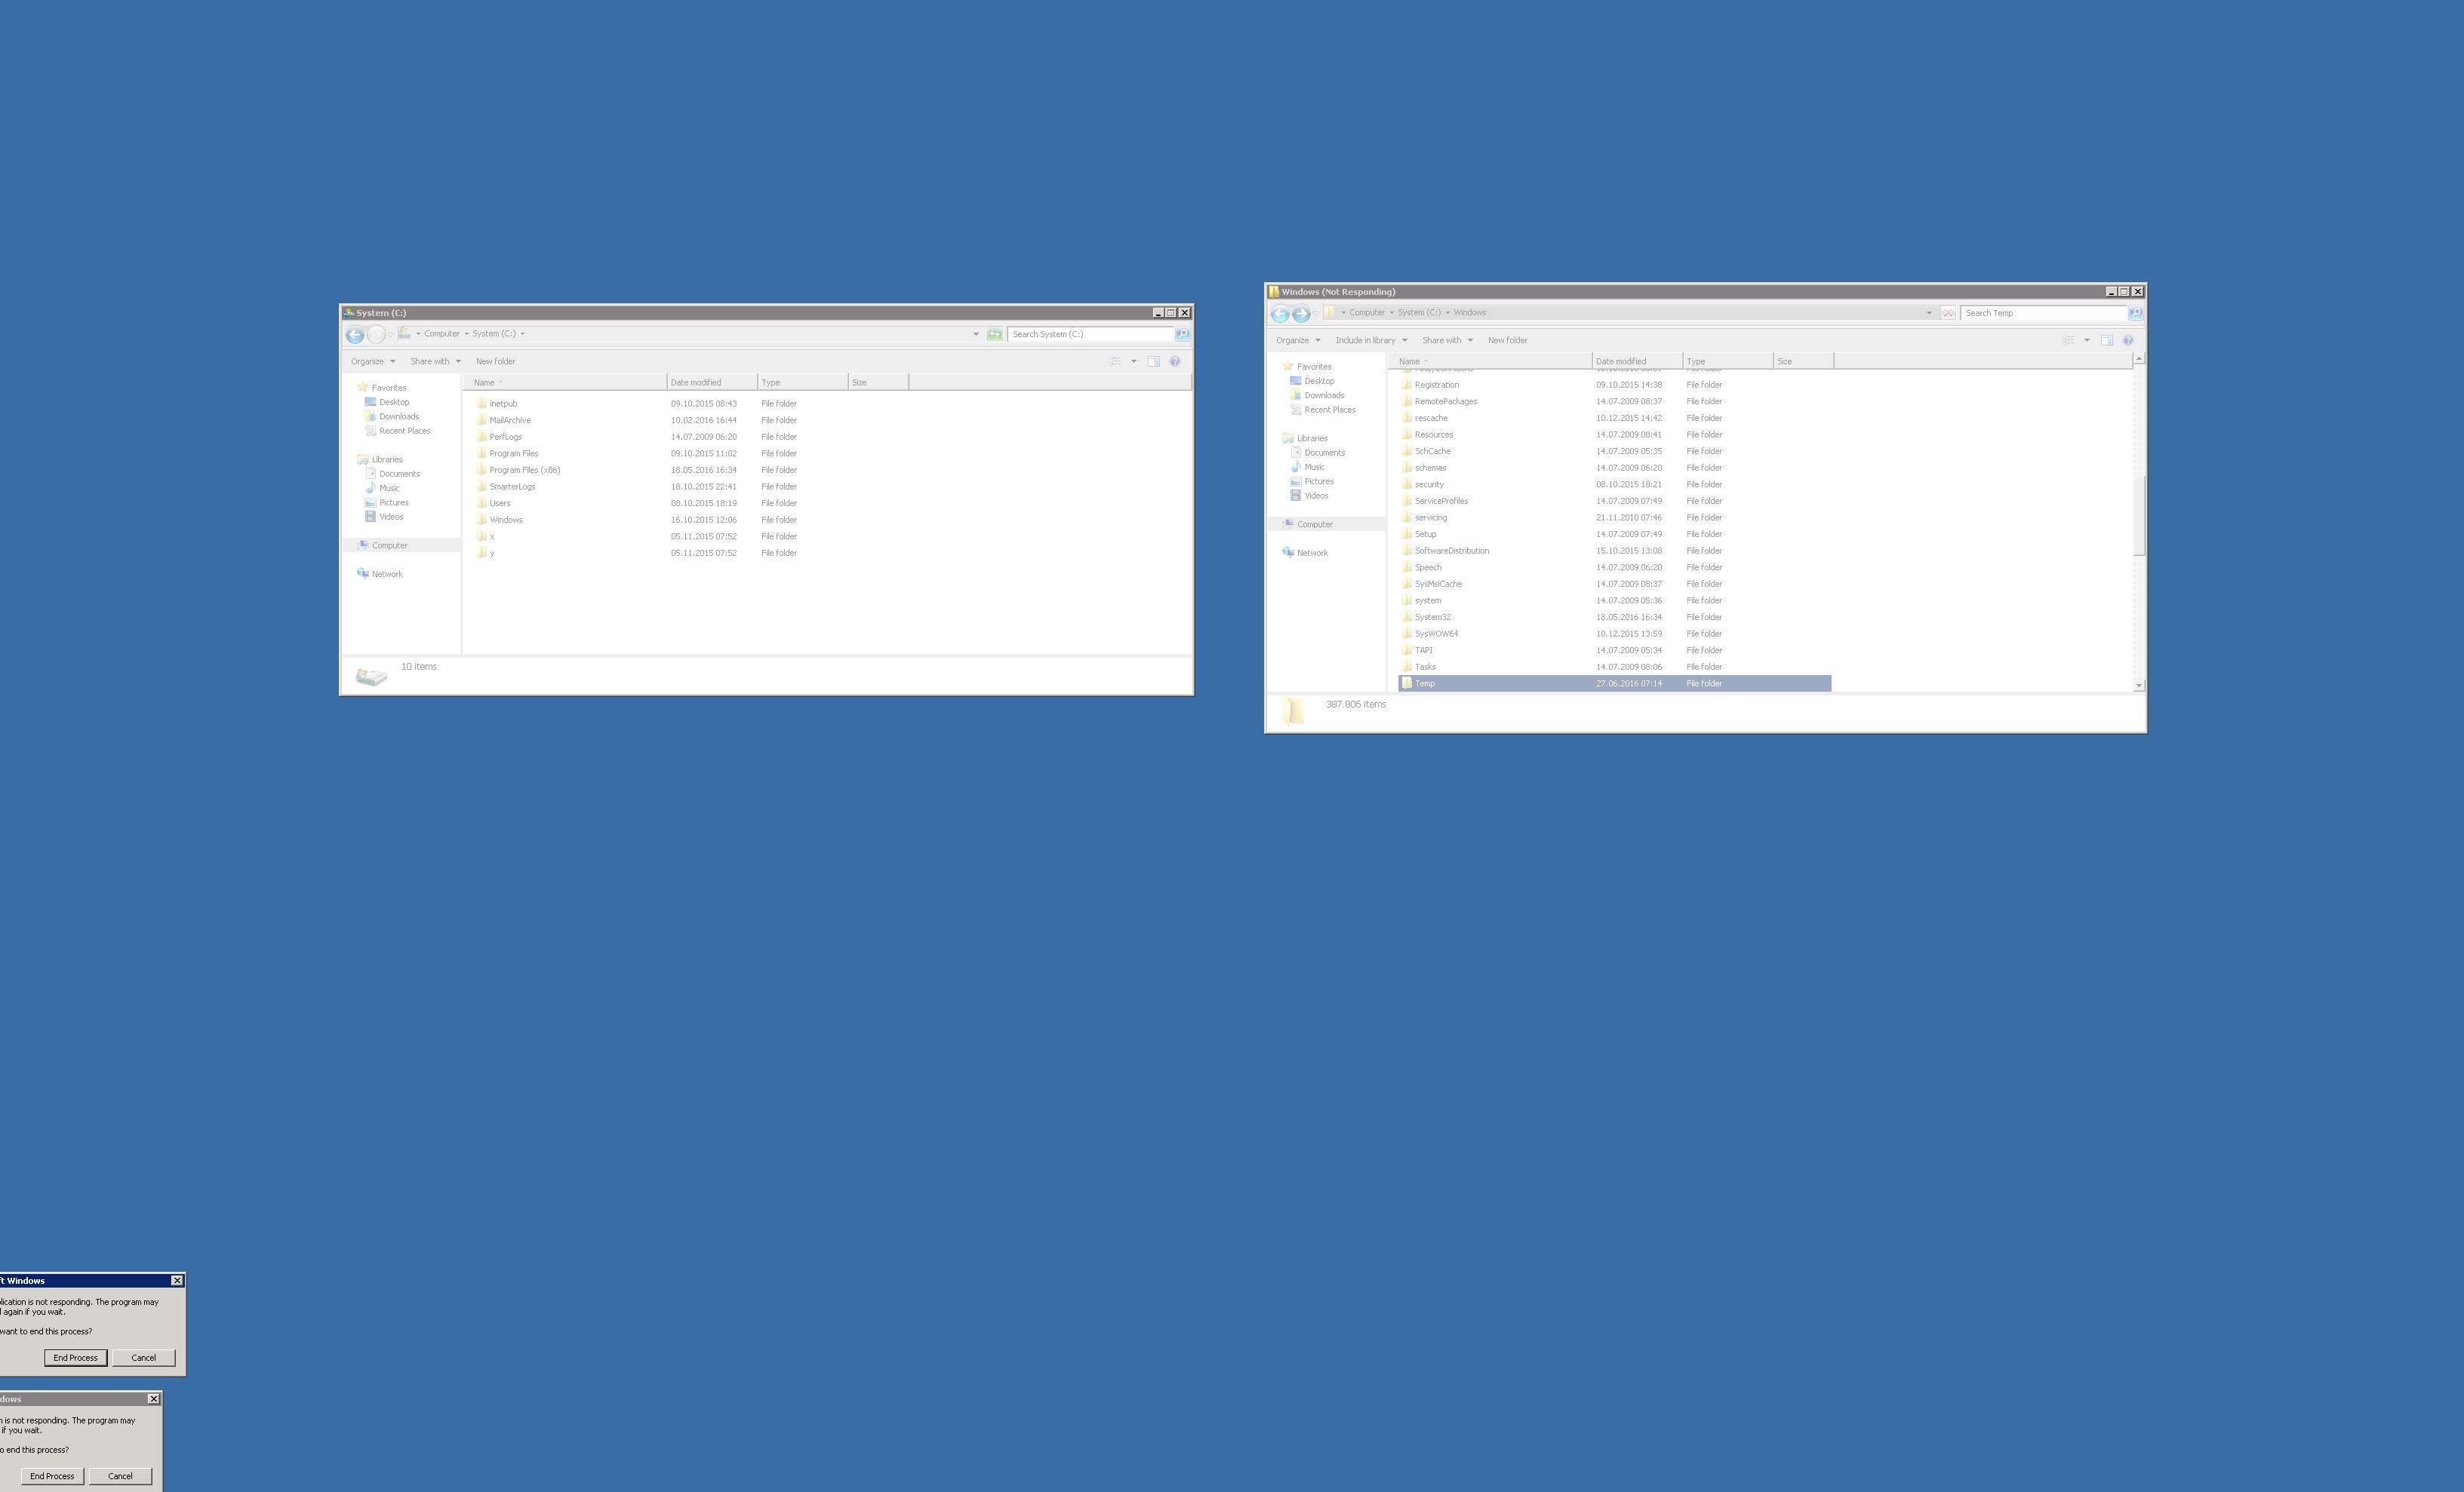The width and height of the screenshot is (2464, 1492).
Task: Click scroll down arrow in the Windows window
Action: (2139, 686)
